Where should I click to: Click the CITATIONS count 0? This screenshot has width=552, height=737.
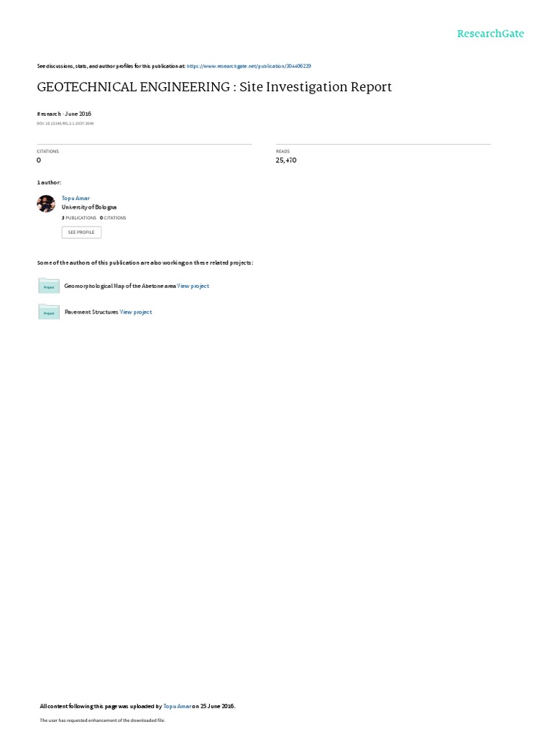point(39,160)
